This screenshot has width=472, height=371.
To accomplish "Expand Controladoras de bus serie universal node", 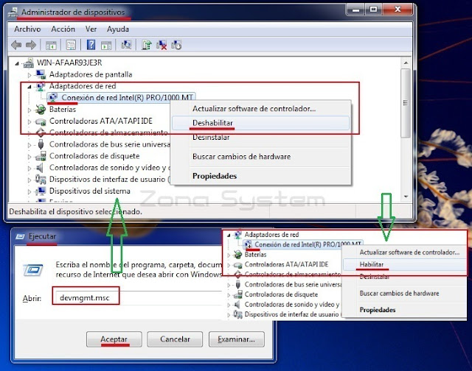I will click(29, 145).
